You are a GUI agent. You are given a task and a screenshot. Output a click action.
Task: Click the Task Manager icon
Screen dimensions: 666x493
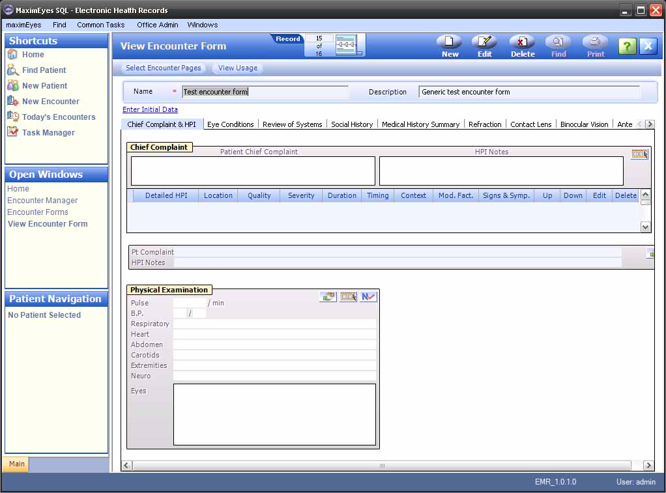pos(13,132)
